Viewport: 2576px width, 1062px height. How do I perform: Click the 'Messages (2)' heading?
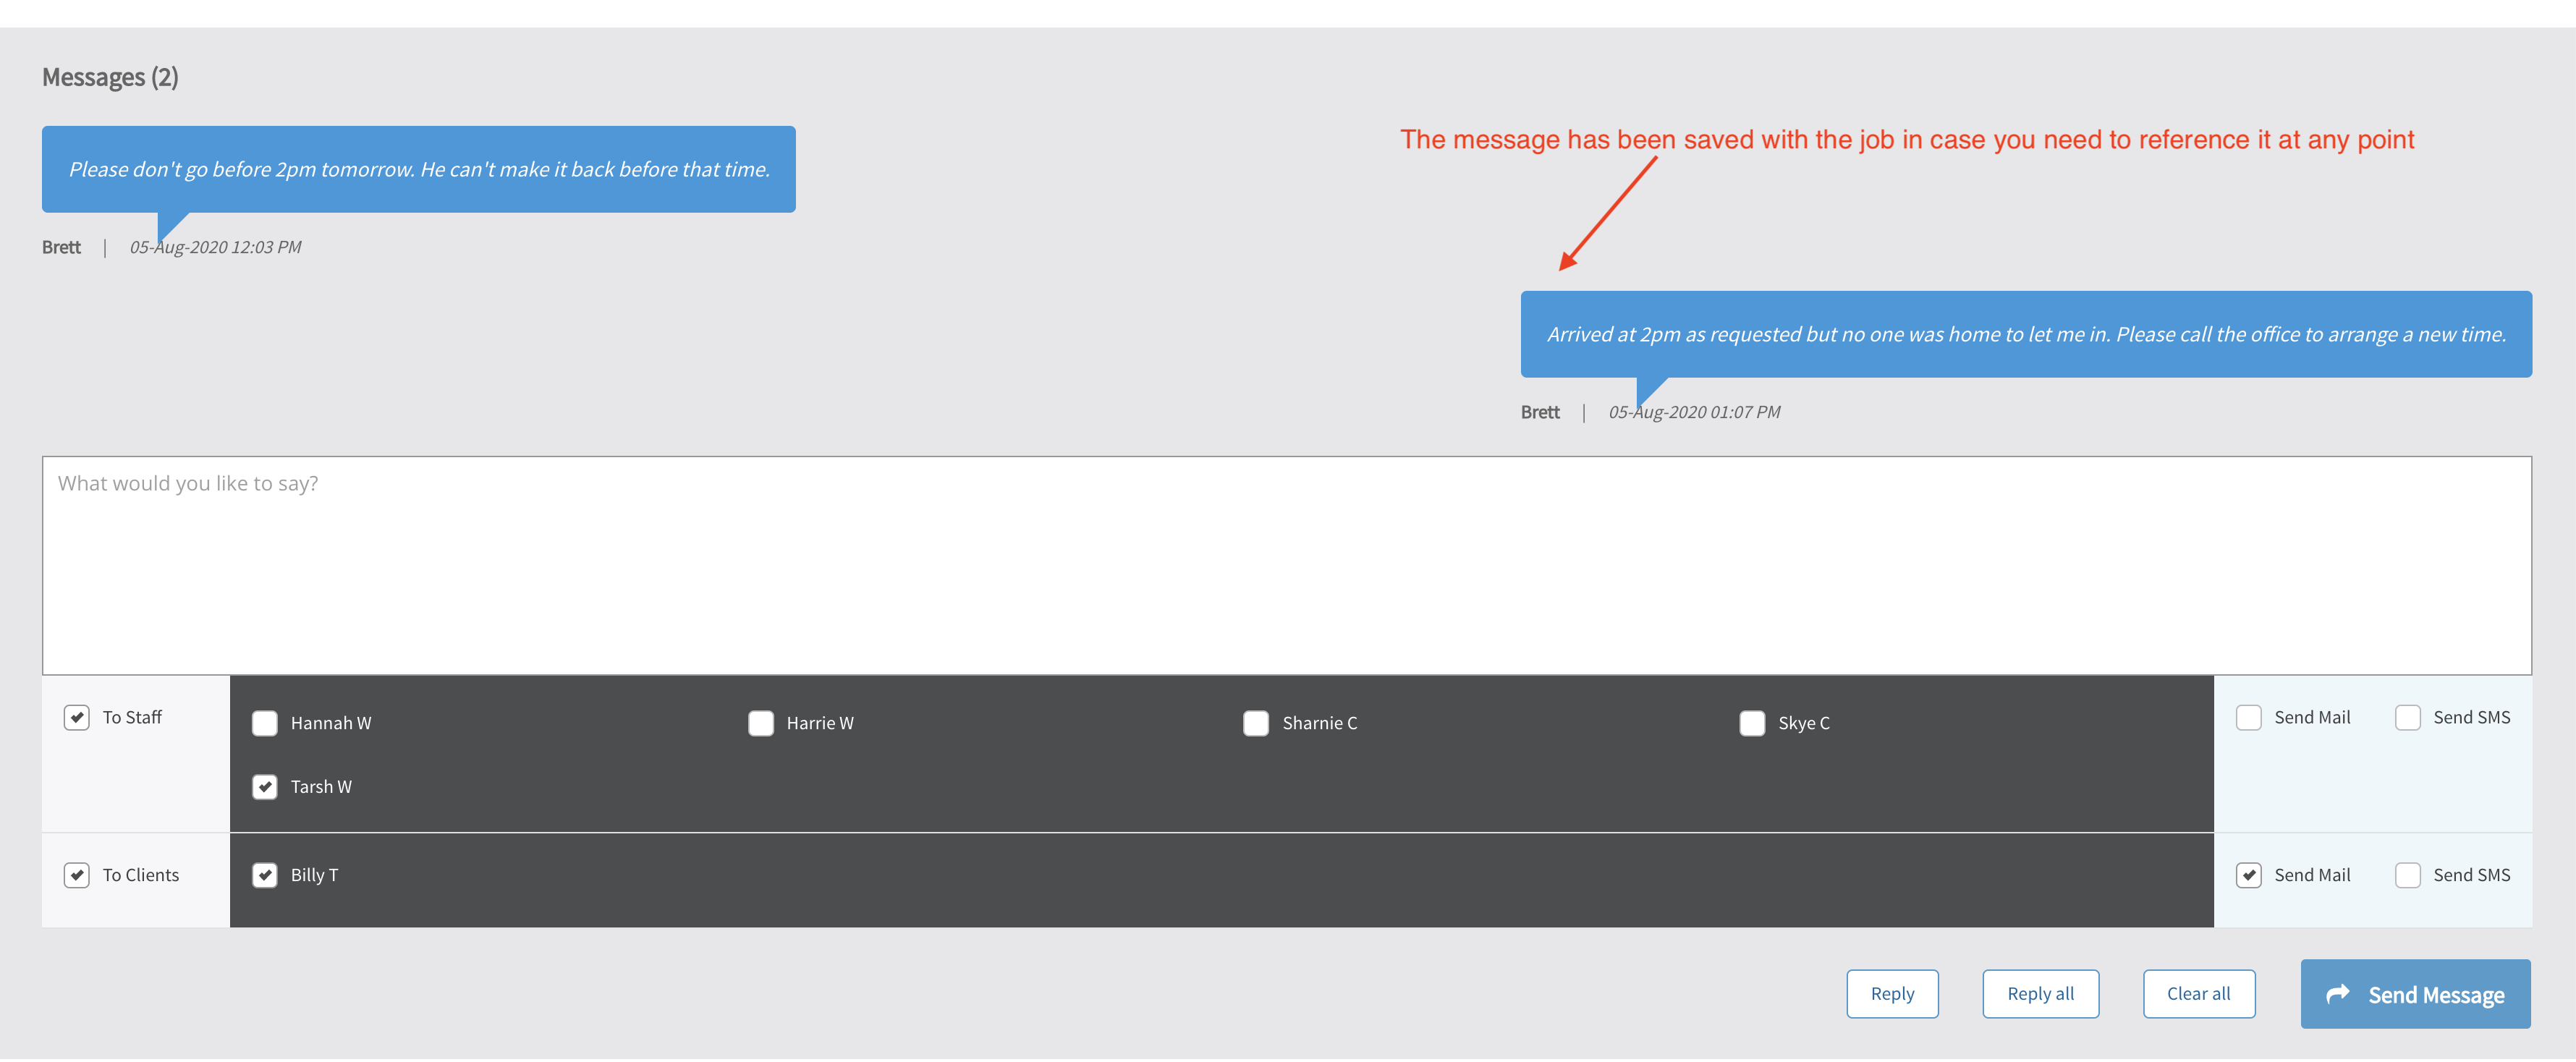tap(110, 77)
